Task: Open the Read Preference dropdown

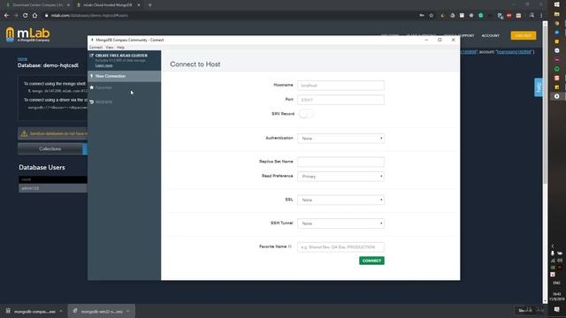Action: point(340,177)
